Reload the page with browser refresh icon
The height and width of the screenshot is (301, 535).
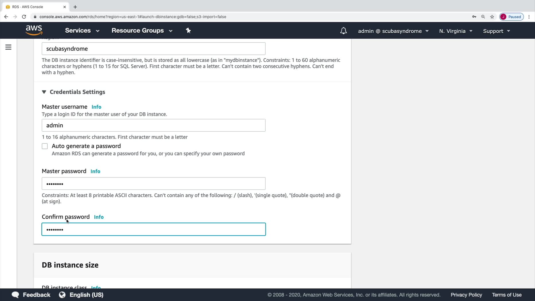coord(24,17)
